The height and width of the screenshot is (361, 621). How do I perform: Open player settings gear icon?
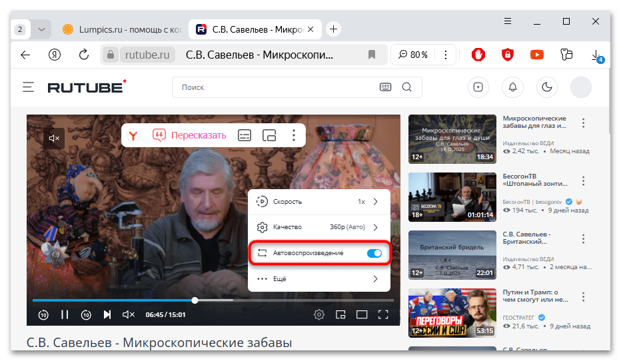click(318, 314)
